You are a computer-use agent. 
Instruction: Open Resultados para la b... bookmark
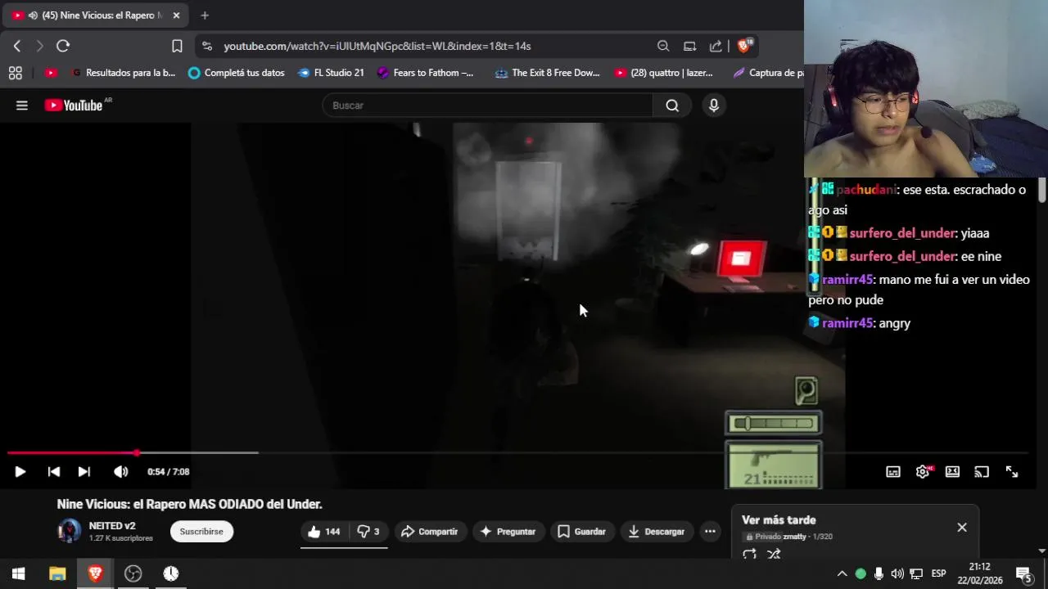click(124, 73)
